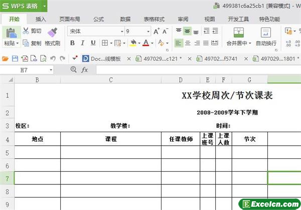Open the WPS 表格 application menu arrow

(44, 6)
